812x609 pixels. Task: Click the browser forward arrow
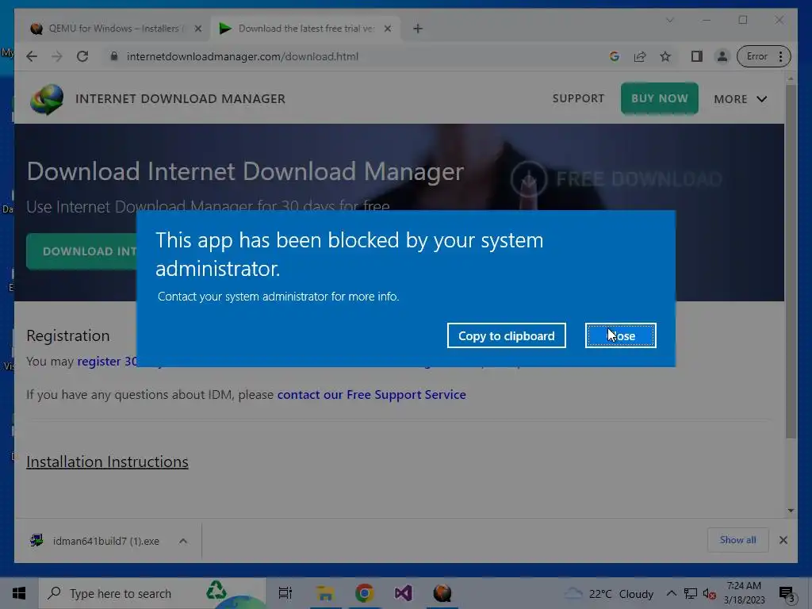click(x=57, y=56)
